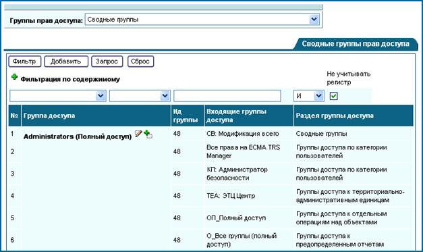Sort by Ид группы column header
Viewport: 423px width, 252px height.
(x=188, y=116)
